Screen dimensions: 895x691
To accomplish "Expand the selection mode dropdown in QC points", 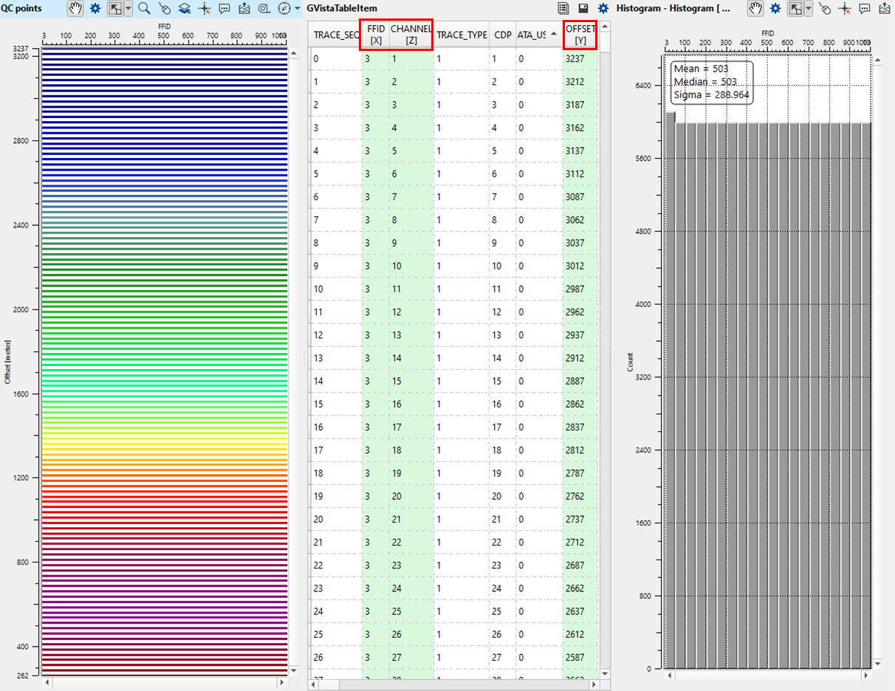I will coord(128,8).
